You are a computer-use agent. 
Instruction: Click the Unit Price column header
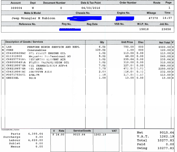[x=127, y=42]
